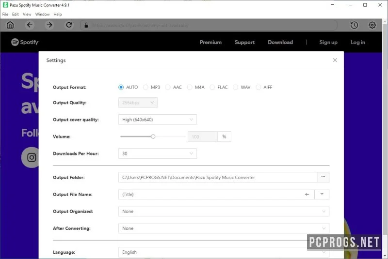This screenshot has width=388, height=259.
Task: Browse for output folder with ellipsis button
Action: click(323, 177)
